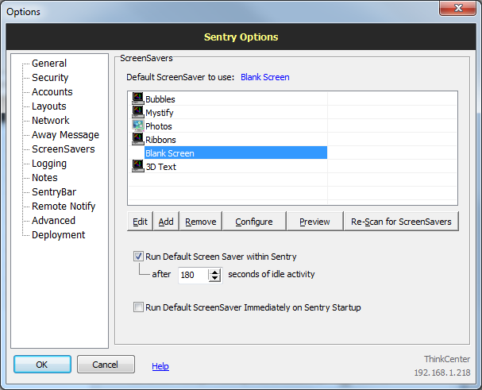The image size is (482, 390).
Task: Select the Mystify screensaver icon
Action: 137,112
